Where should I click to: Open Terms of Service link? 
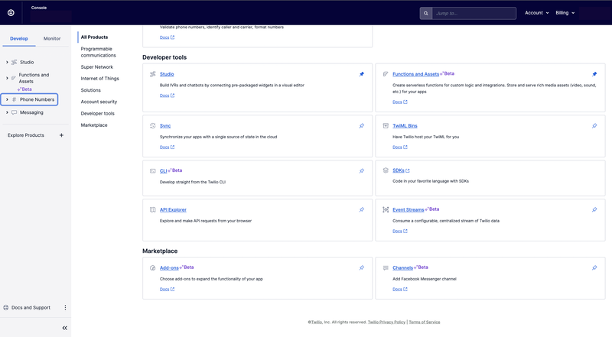[425, 322]
